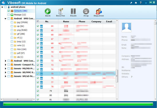Open help via question mark icon
The image size is (157, 108).
coord(141,3)
